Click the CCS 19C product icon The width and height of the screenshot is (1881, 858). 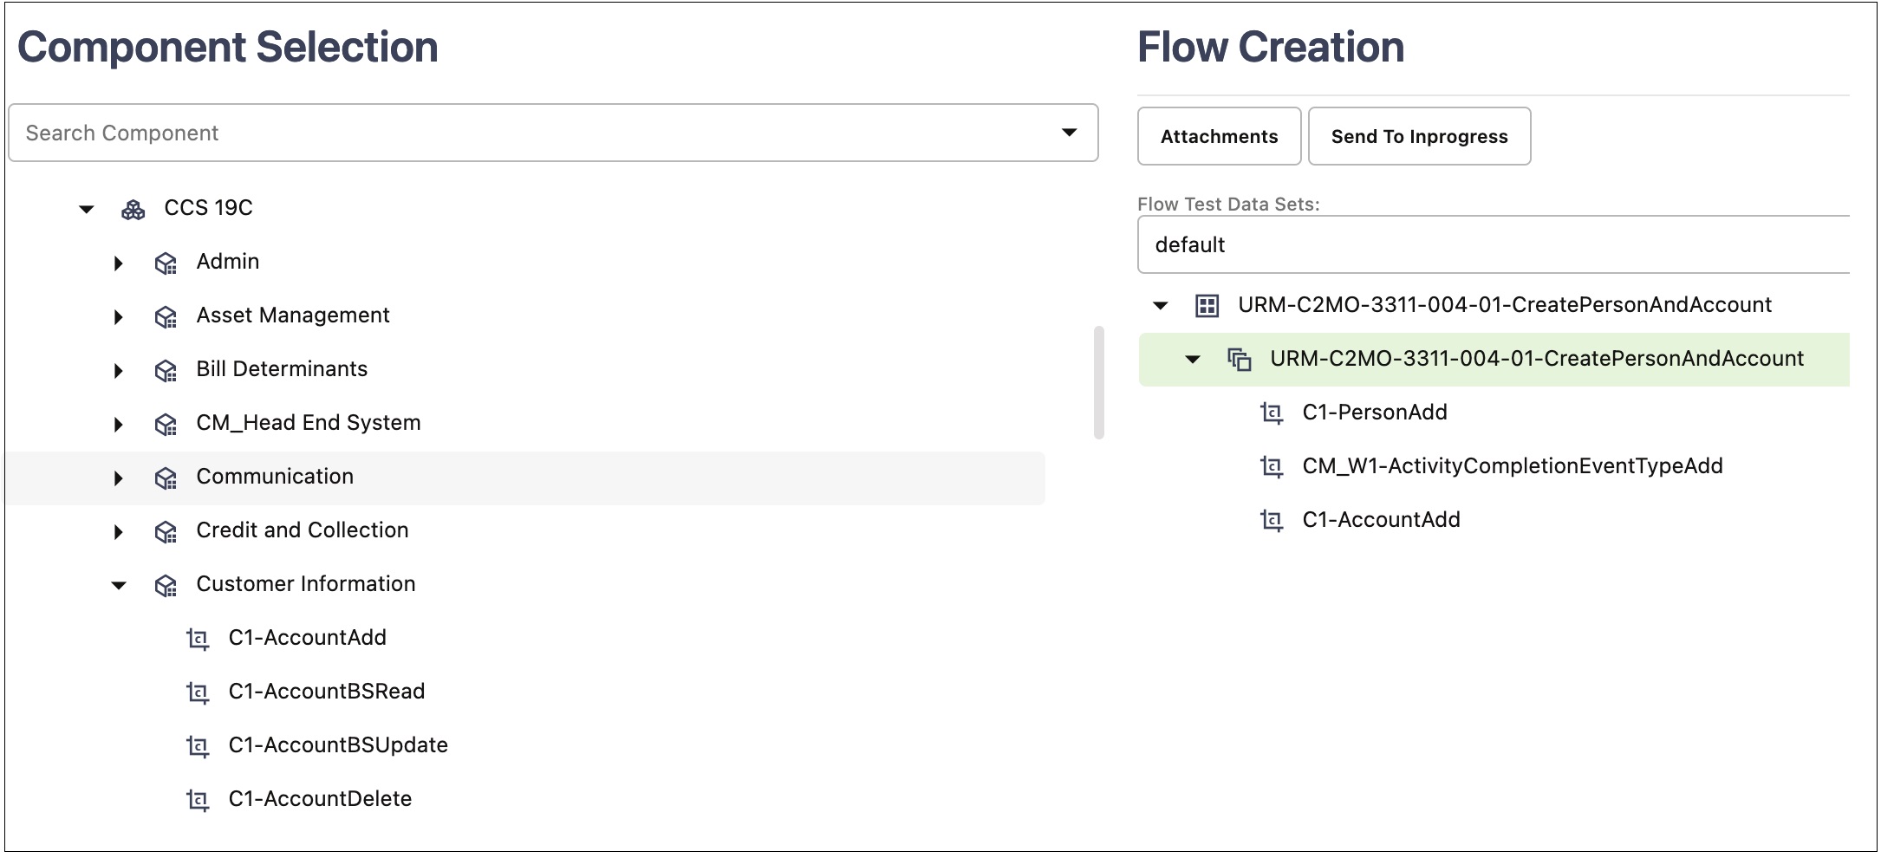[133, 209]
